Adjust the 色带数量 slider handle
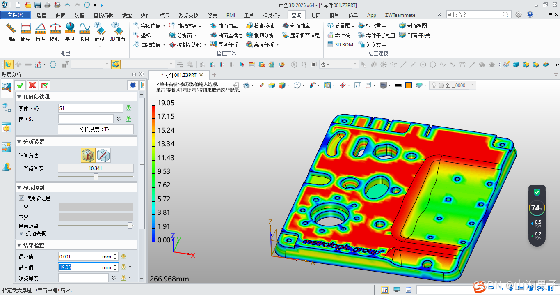This screenshot has height=295, width=560. point(130,226)
